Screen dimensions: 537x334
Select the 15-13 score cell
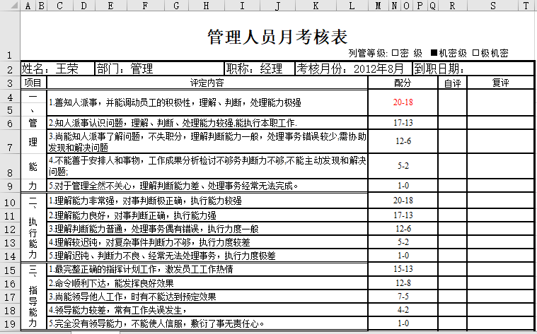[x=403, y=270]
